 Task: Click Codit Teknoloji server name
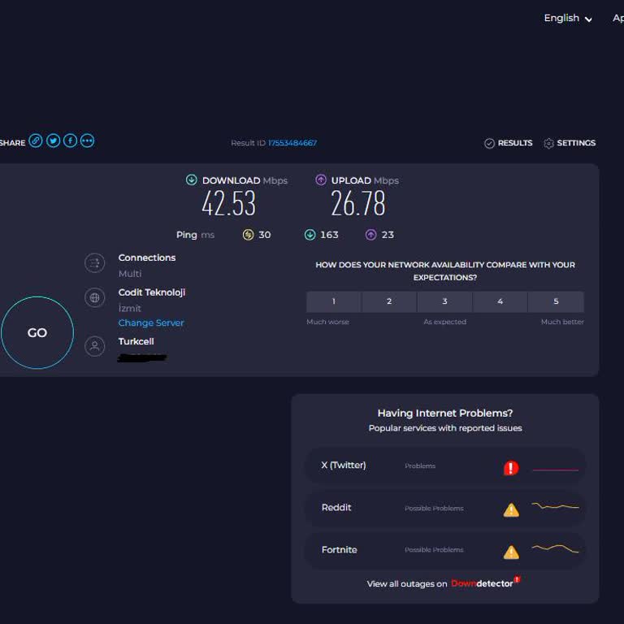coord(152,292)
